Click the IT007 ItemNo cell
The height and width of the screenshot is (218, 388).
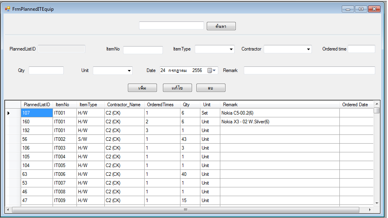click(65, 183)
